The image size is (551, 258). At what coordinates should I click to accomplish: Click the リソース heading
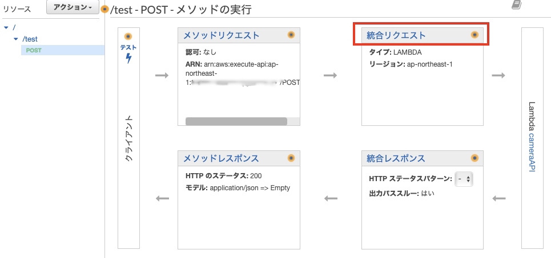tap(17, 9)
